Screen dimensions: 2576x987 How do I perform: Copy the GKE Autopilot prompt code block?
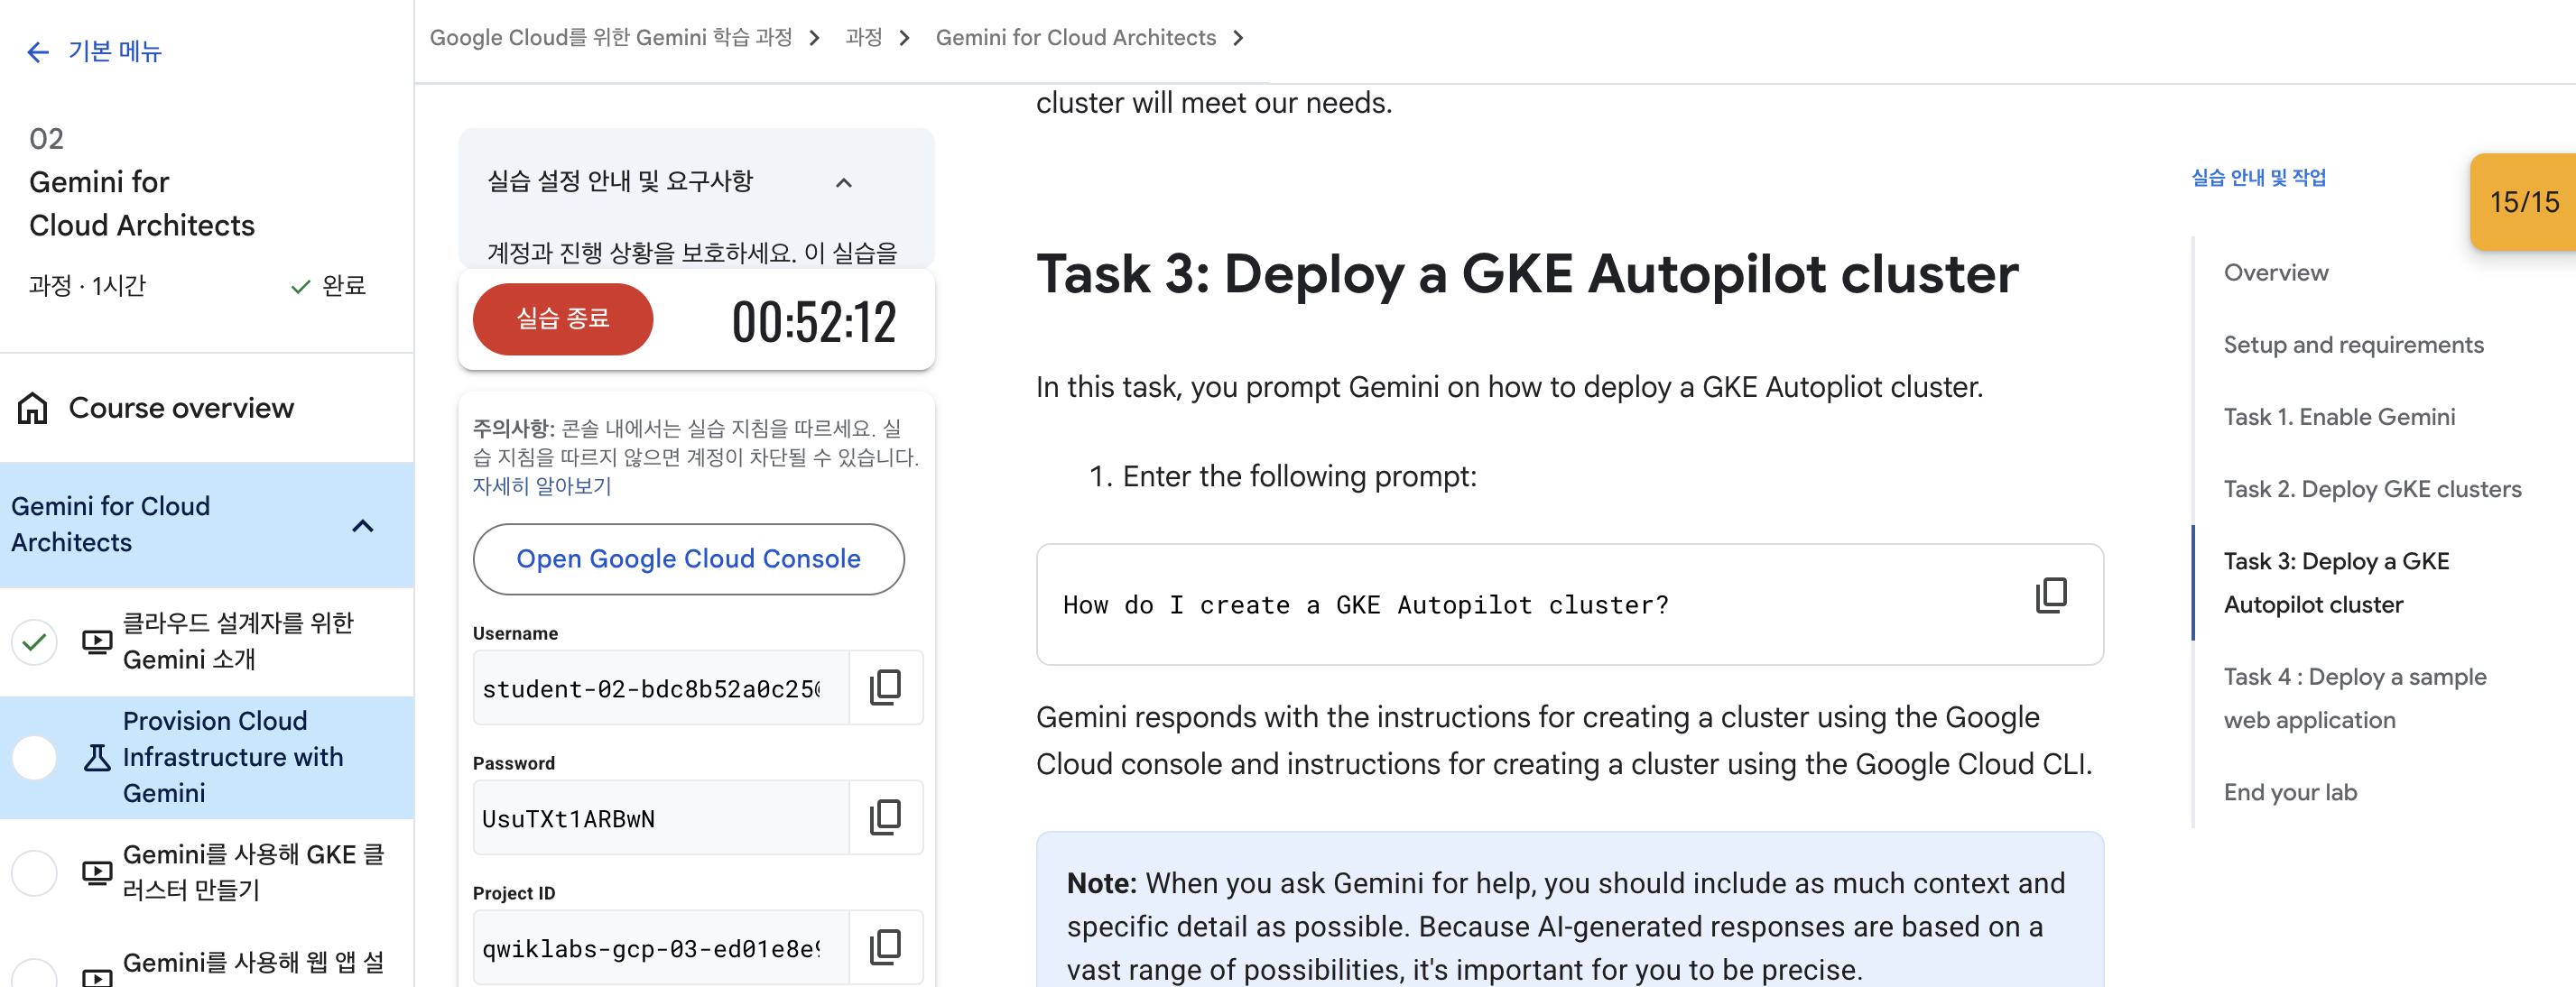[x=2050, y=596]
